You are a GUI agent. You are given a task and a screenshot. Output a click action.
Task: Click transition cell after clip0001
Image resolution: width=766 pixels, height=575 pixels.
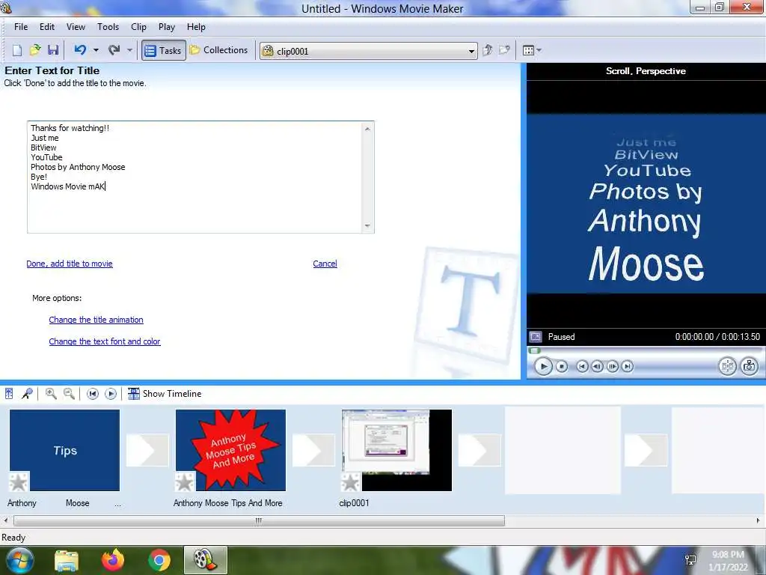point(479,450)
